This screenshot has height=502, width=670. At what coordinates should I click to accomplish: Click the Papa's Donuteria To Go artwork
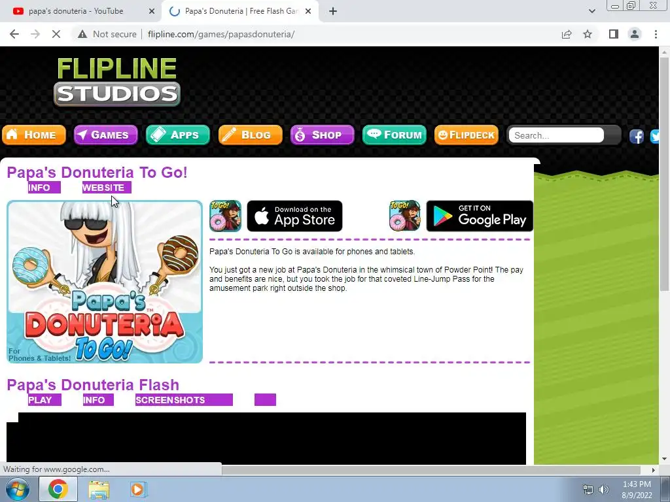point(105,282)
